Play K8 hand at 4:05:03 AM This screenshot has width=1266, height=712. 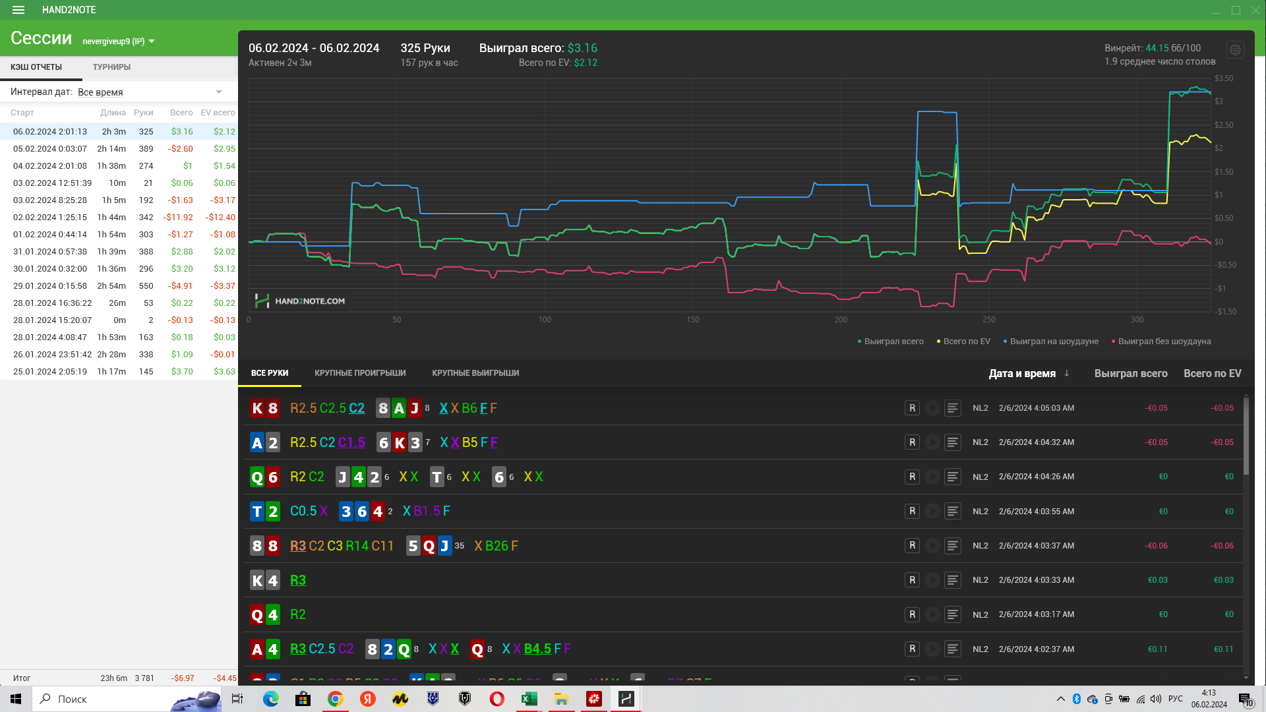click(932, 408)
